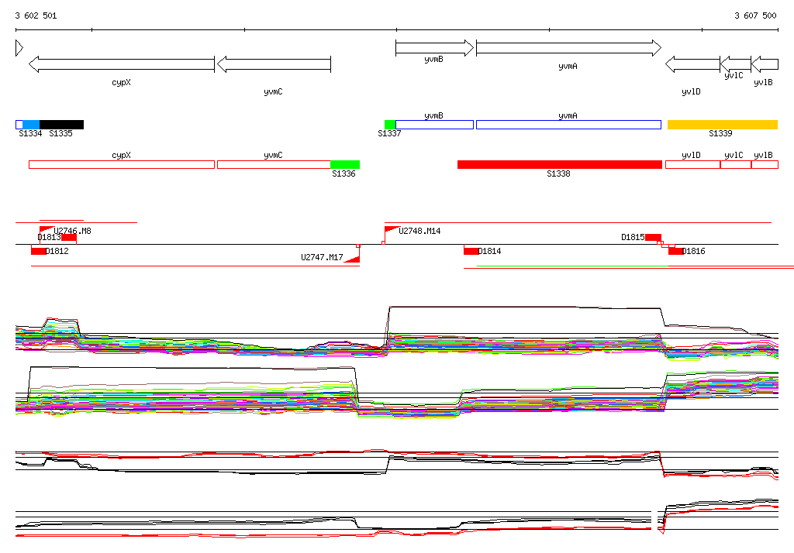
Task: Click the S1337 label text
Action: [x=389, y=133]
